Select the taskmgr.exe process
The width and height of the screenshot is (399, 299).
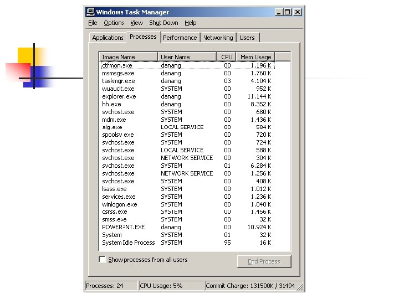click(188, 81)
